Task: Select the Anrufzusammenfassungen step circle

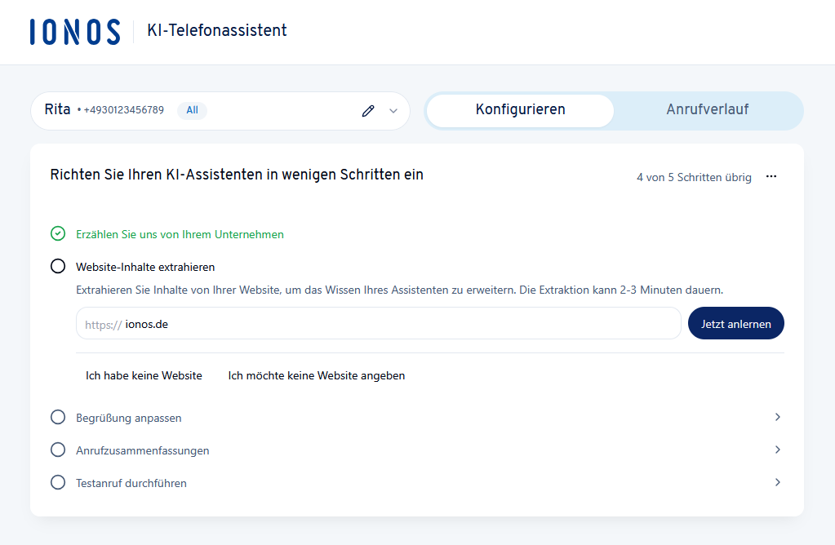Action: (57, 450)
